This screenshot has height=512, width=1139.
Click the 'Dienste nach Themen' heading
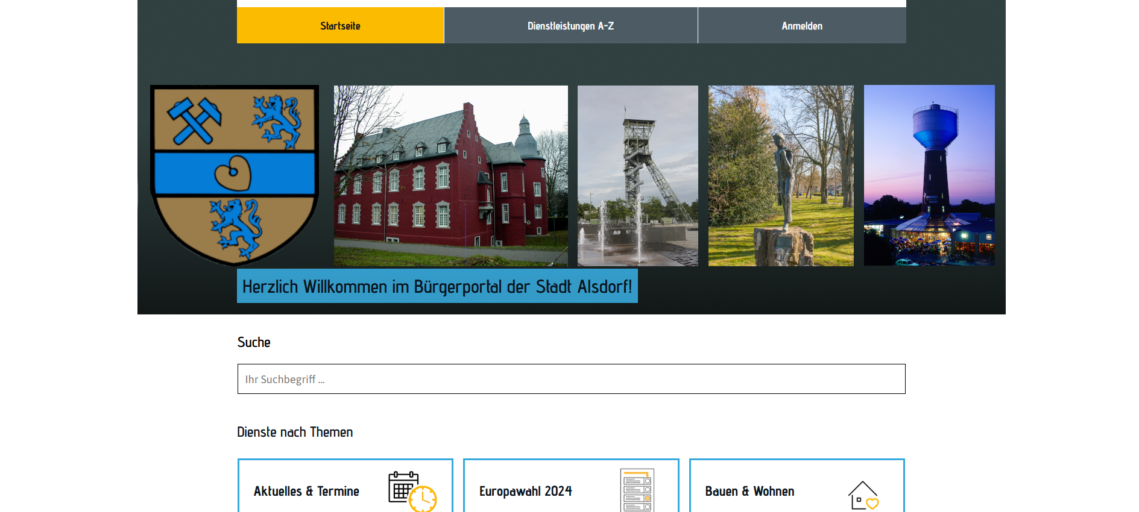pyautogui.click(x=295, y=432)
